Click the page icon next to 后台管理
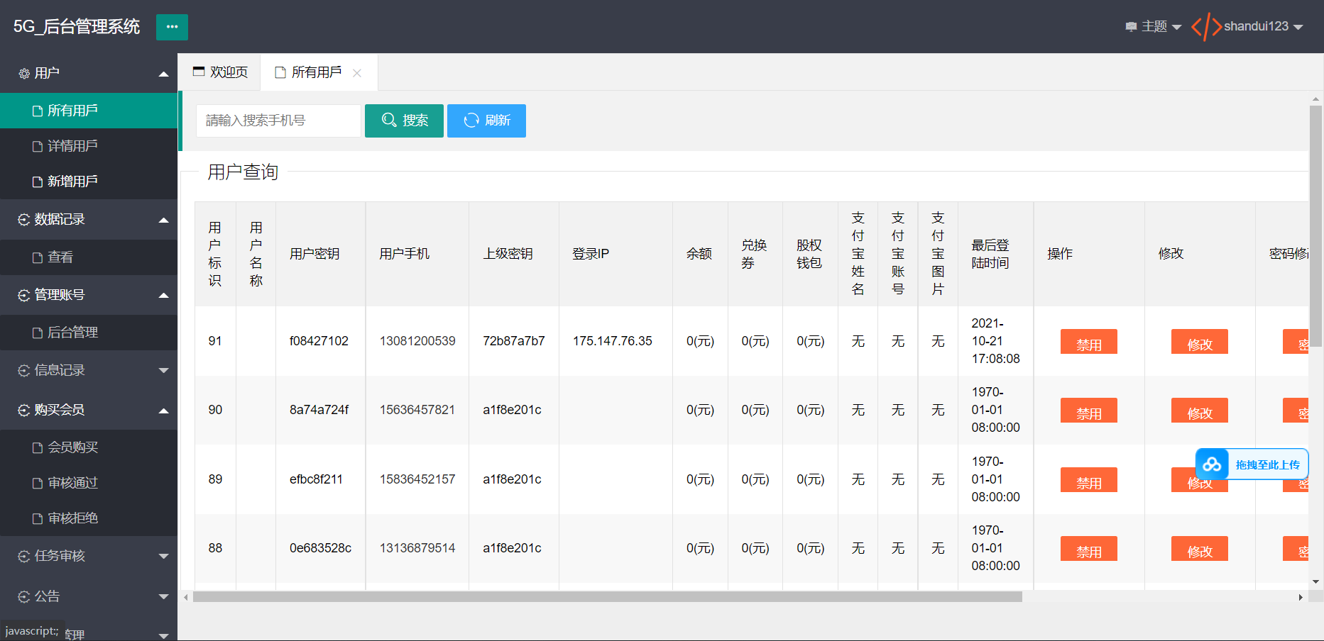 [x=38, y=333]
